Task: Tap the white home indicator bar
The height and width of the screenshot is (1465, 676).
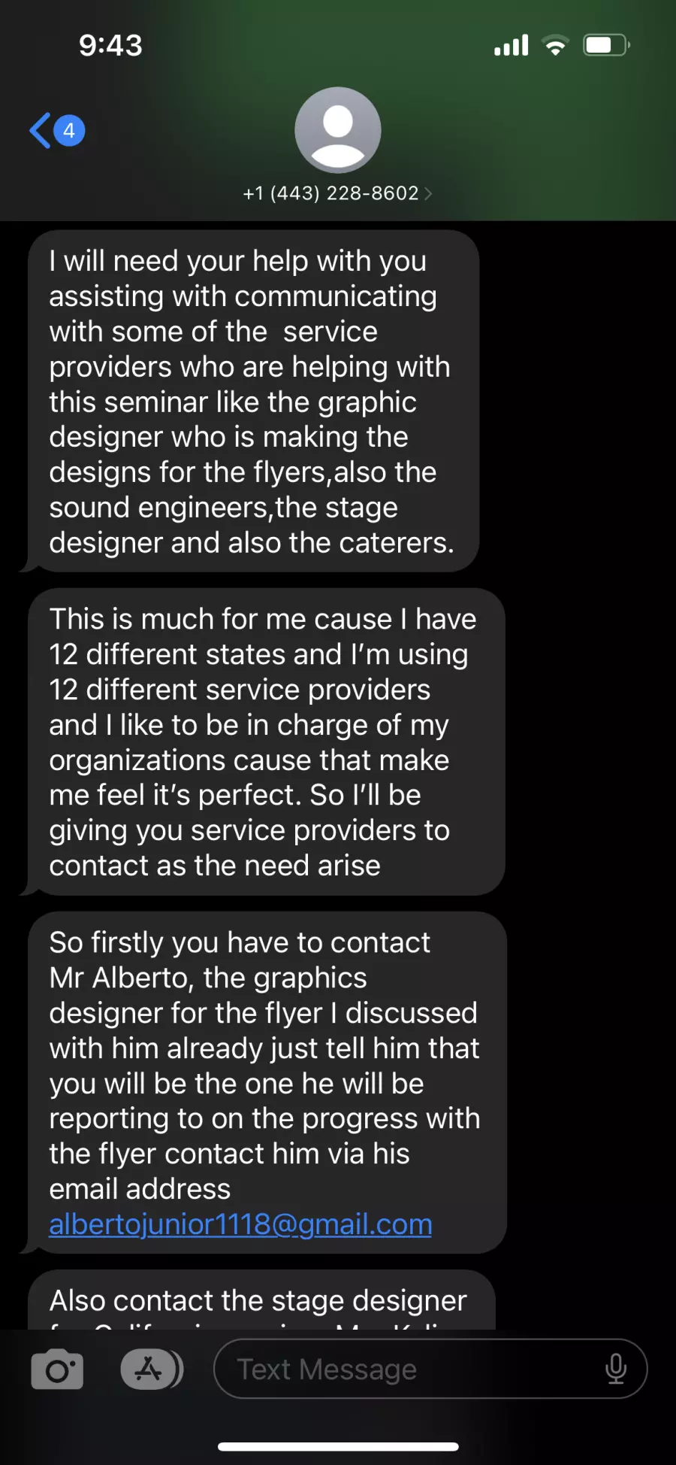Action: [338, 1446]
